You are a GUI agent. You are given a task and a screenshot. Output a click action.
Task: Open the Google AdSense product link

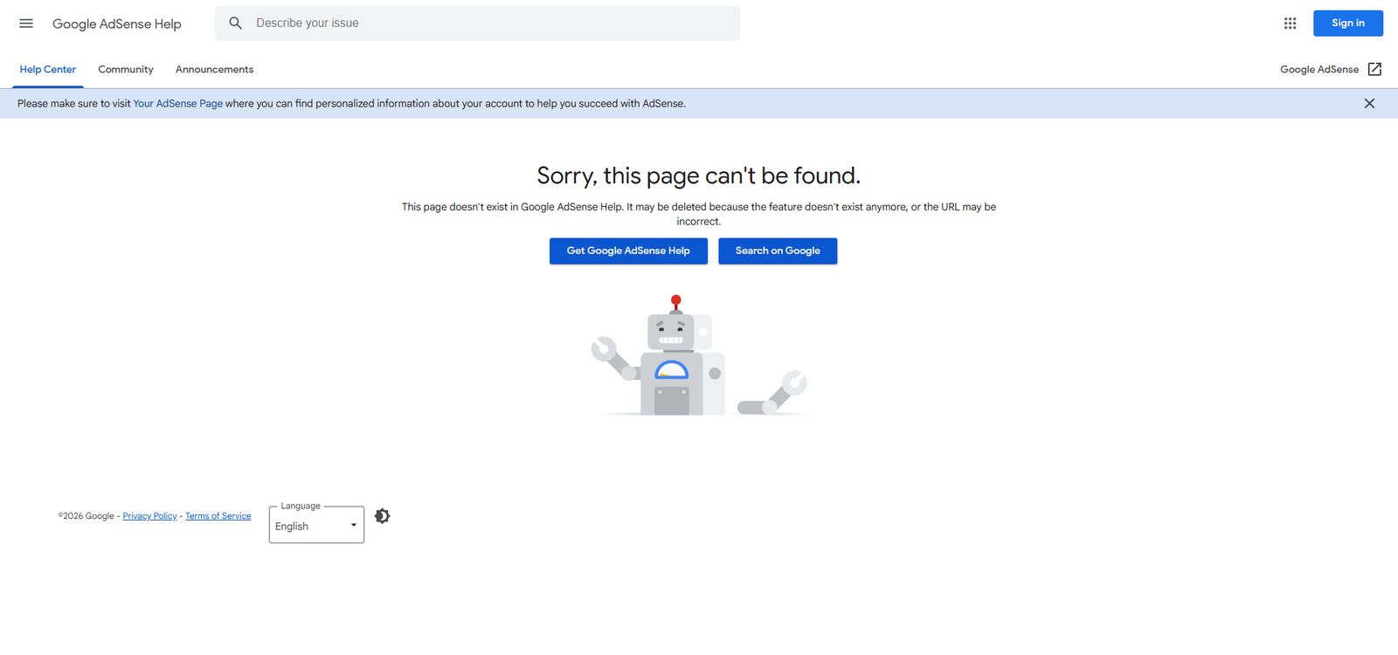1319,69
